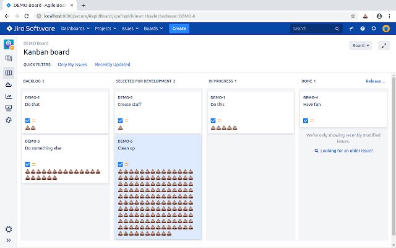Screen dimensions: 396x248
Task: Click browser forward arrow
Action: tap(17, 16)
